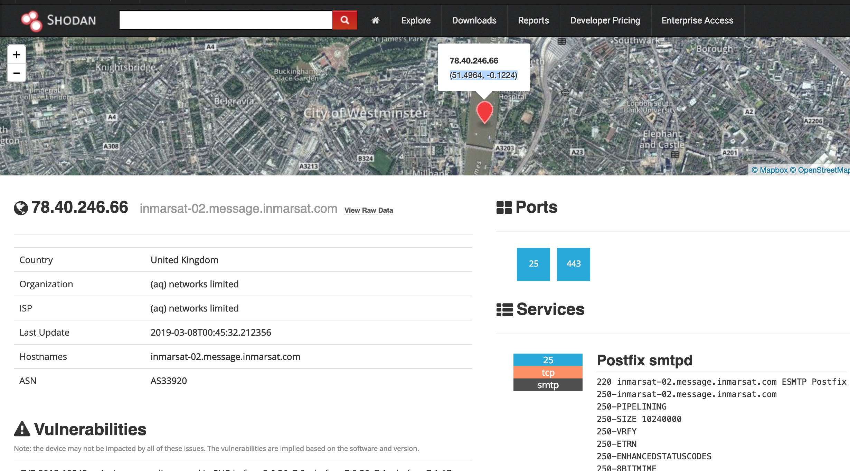Select the United Kingdom country value
This screenshot has width=850, height=471.
184,260
